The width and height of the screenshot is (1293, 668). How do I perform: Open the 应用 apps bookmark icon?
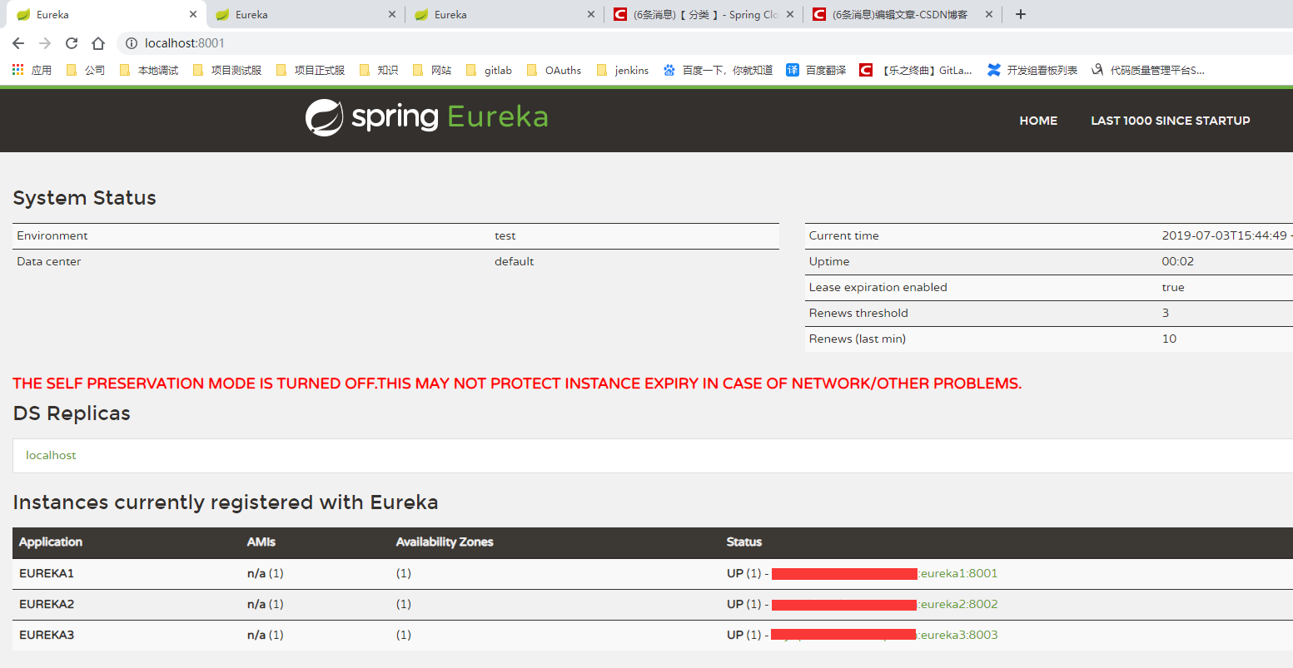pyautogui.click(x=32, y=70)
